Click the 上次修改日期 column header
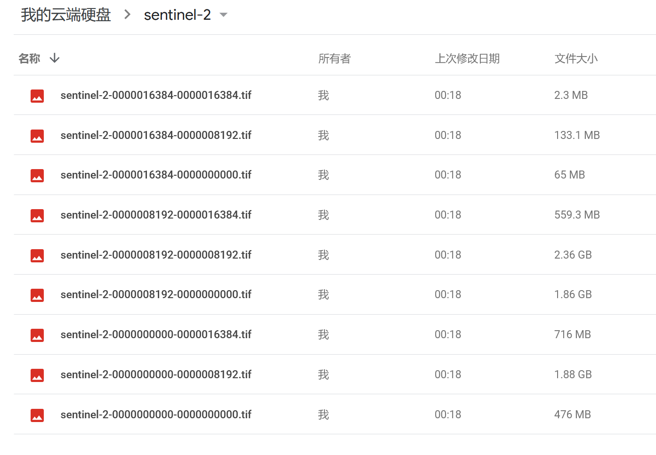The image size is (656, 455). 467,58
